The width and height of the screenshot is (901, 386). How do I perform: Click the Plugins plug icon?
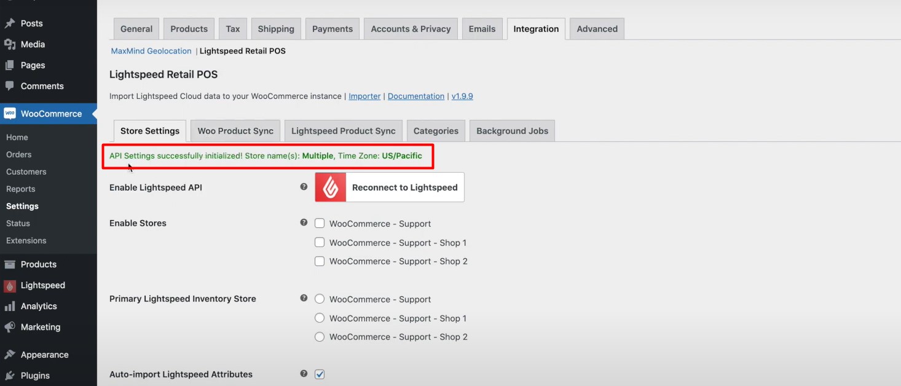(10, 376)
